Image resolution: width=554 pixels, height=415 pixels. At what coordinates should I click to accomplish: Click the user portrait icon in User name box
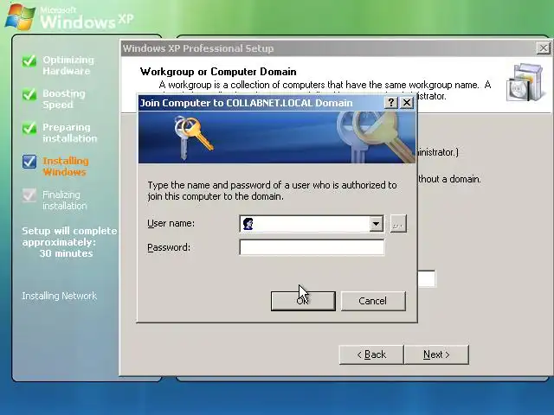[x=248, y=224]
